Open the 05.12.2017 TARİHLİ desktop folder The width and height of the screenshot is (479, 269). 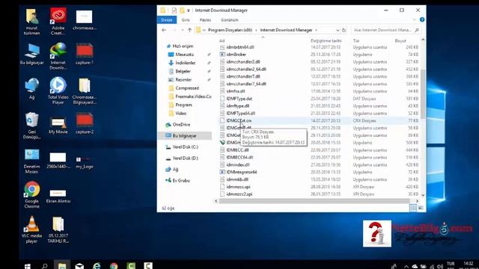[x=58, y=229]
